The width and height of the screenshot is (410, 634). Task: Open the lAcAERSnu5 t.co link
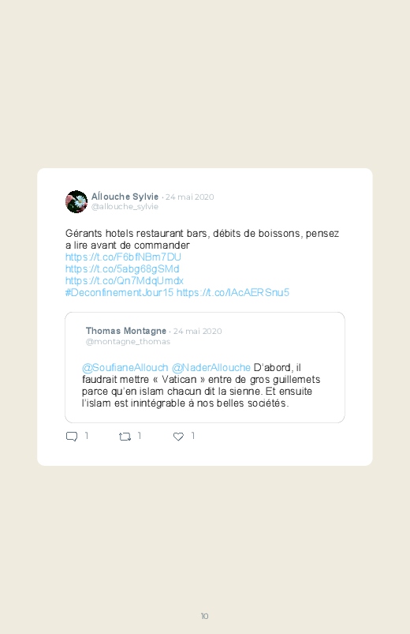coord(233,292)
